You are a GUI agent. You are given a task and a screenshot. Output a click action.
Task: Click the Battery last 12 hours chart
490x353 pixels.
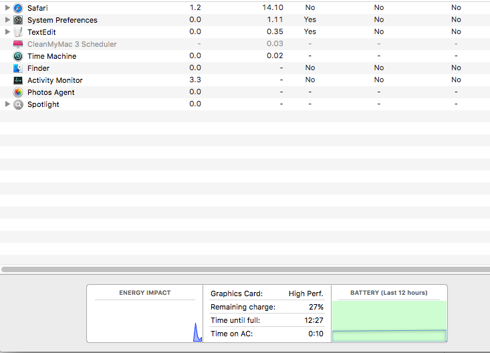tap(389, 321)
